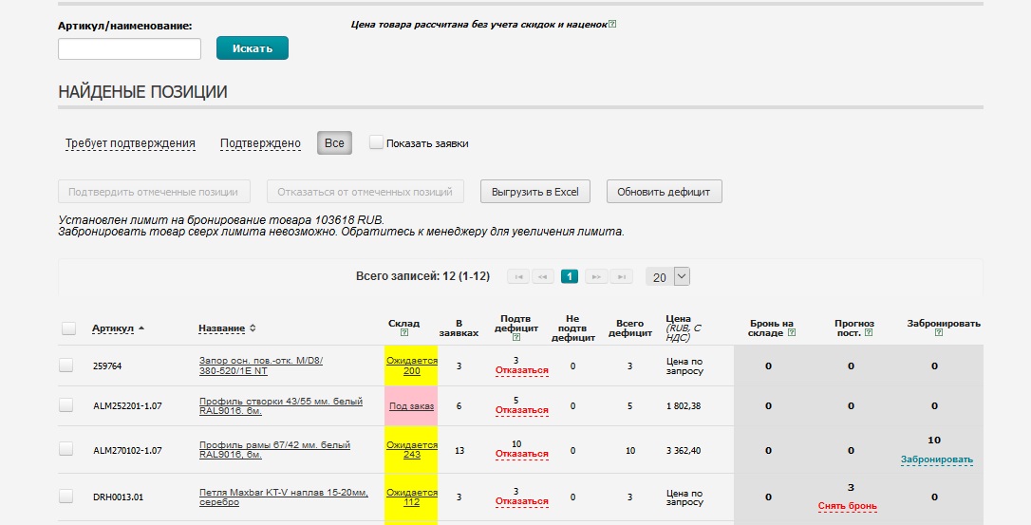
Task: Enable the Показать заявки checkbox
Action: tap(376, 142)
